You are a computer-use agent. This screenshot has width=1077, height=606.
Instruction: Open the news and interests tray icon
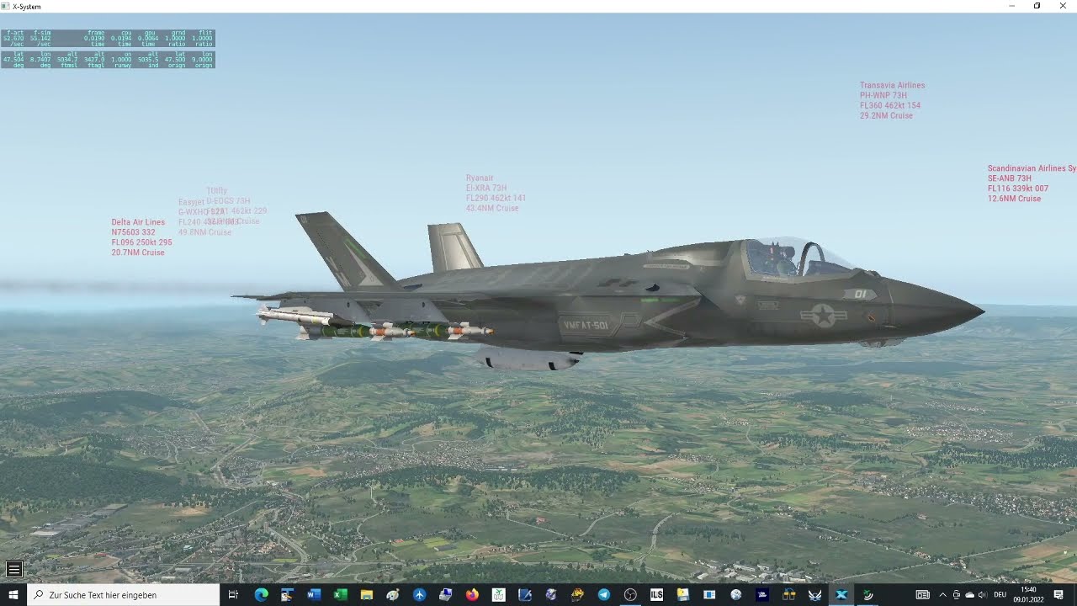click(x=923, y=594)
